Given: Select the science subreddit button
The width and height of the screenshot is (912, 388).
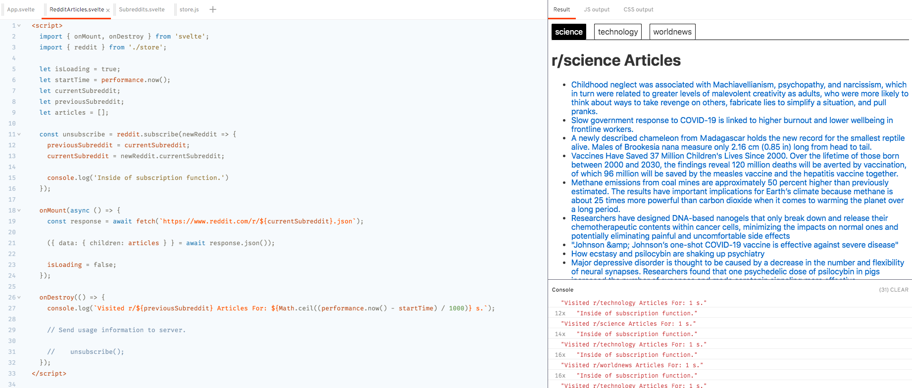Looking at the screenshot, I should click(569, 32).
